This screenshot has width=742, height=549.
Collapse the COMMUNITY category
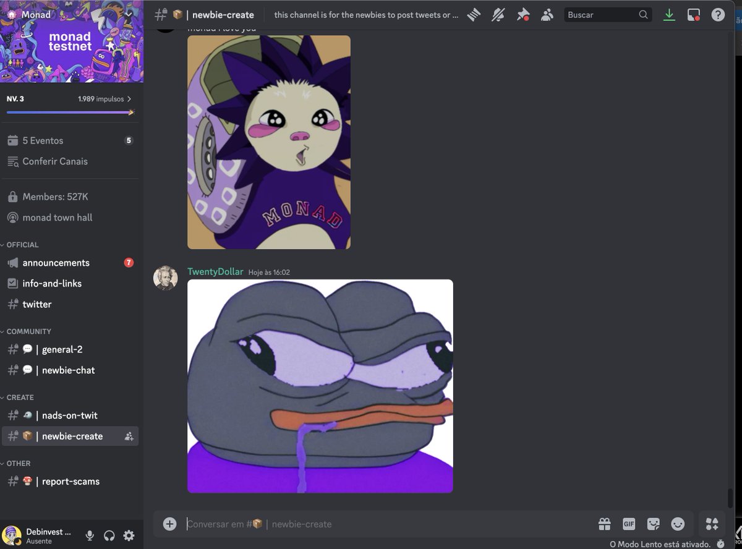[x=28, y=331]
